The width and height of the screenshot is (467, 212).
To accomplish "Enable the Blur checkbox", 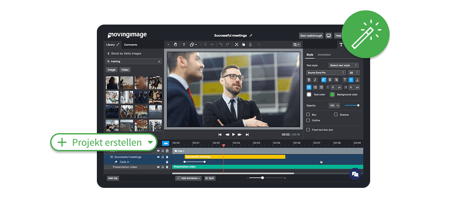I will pos(308,115).
